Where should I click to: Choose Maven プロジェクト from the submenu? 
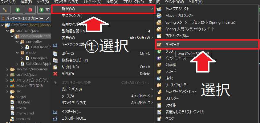[179, 15]
